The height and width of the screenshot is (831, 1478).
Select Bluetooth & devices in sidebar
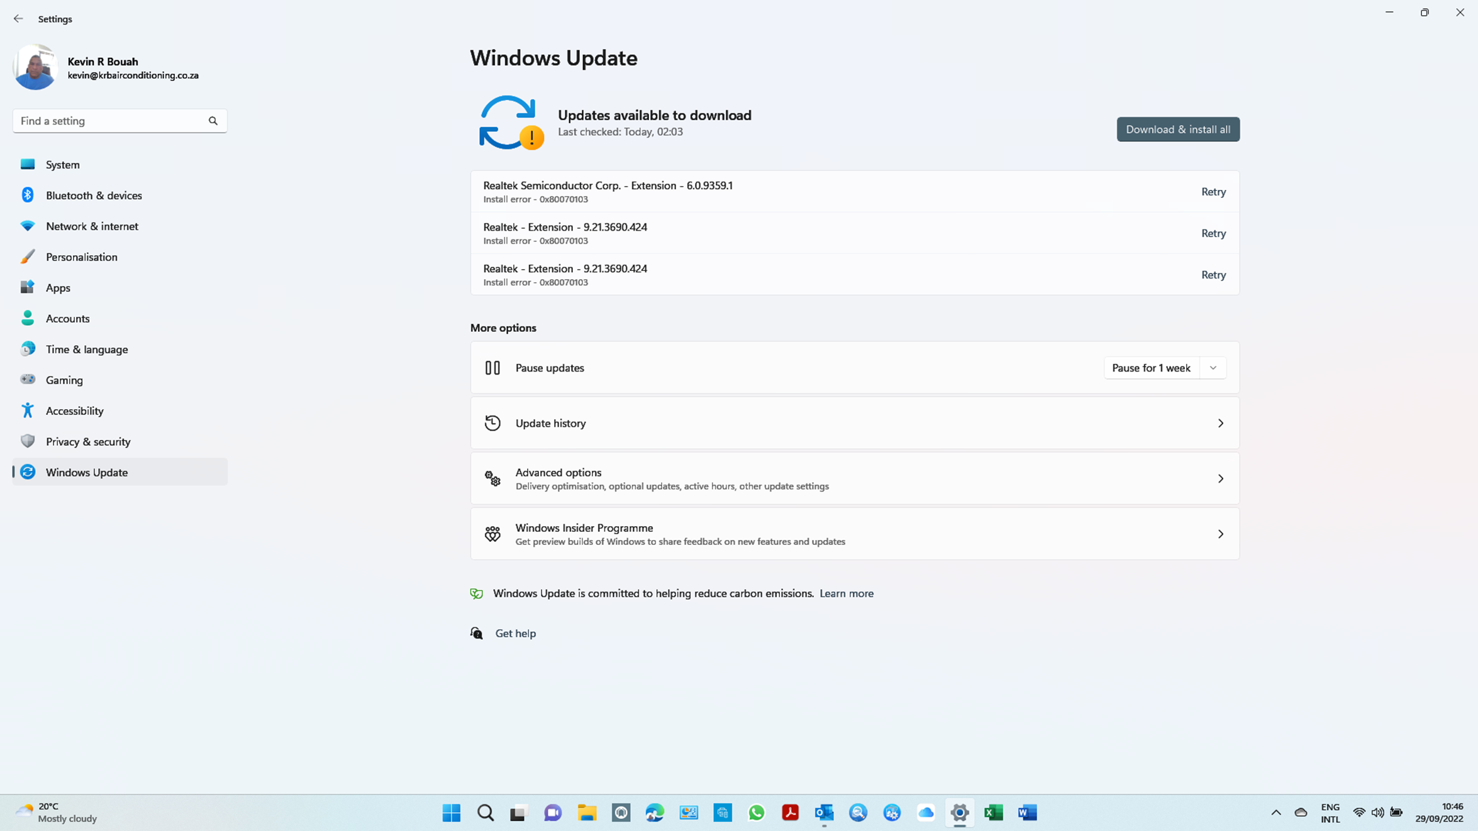[x=94, y=195]
